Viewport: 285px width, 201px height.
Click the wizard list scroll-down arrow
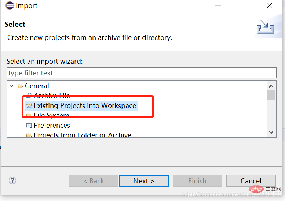tap(271, 132)
